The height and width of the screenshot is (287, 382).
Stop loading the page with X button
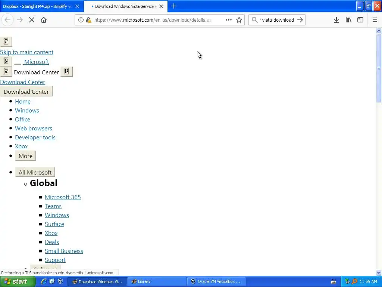[x=32, y=20]
